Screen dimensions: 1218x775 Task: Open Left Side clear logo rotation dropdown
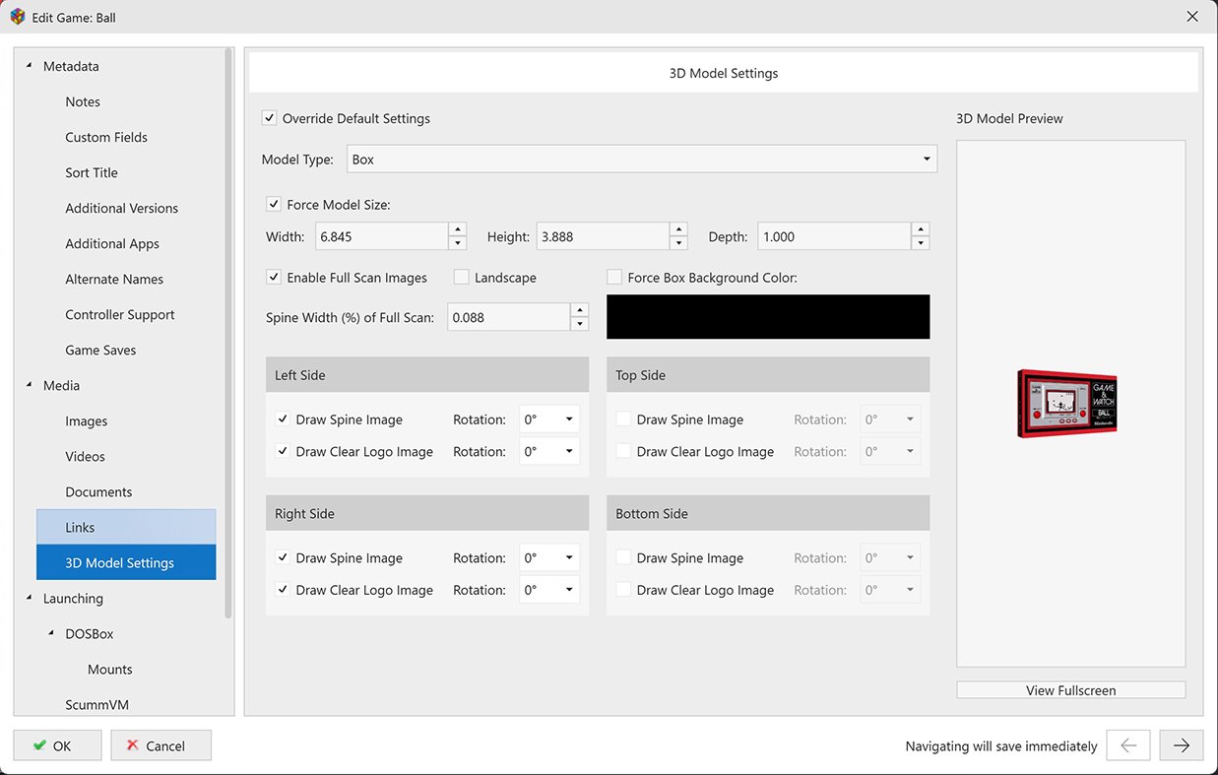coord(549,451)
